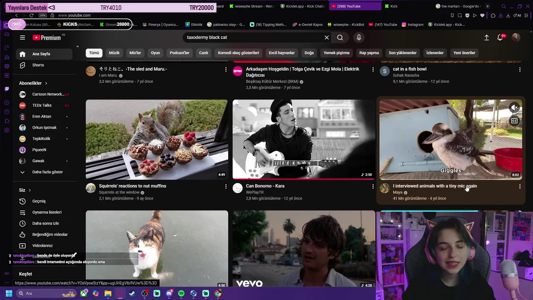Click the magnifier search button

pyautogui.click(x=340, y=37)
